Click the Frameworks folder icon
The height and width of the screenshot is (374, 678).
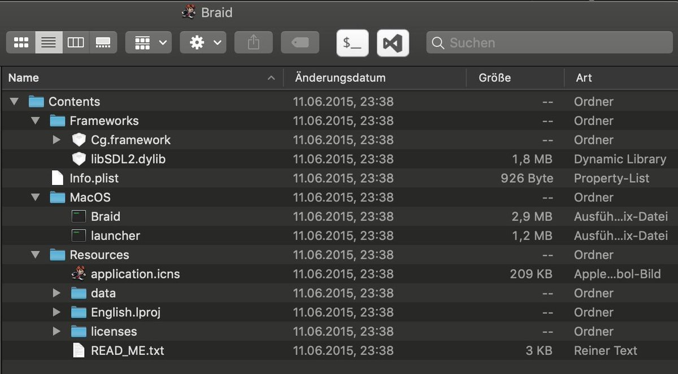57,121
